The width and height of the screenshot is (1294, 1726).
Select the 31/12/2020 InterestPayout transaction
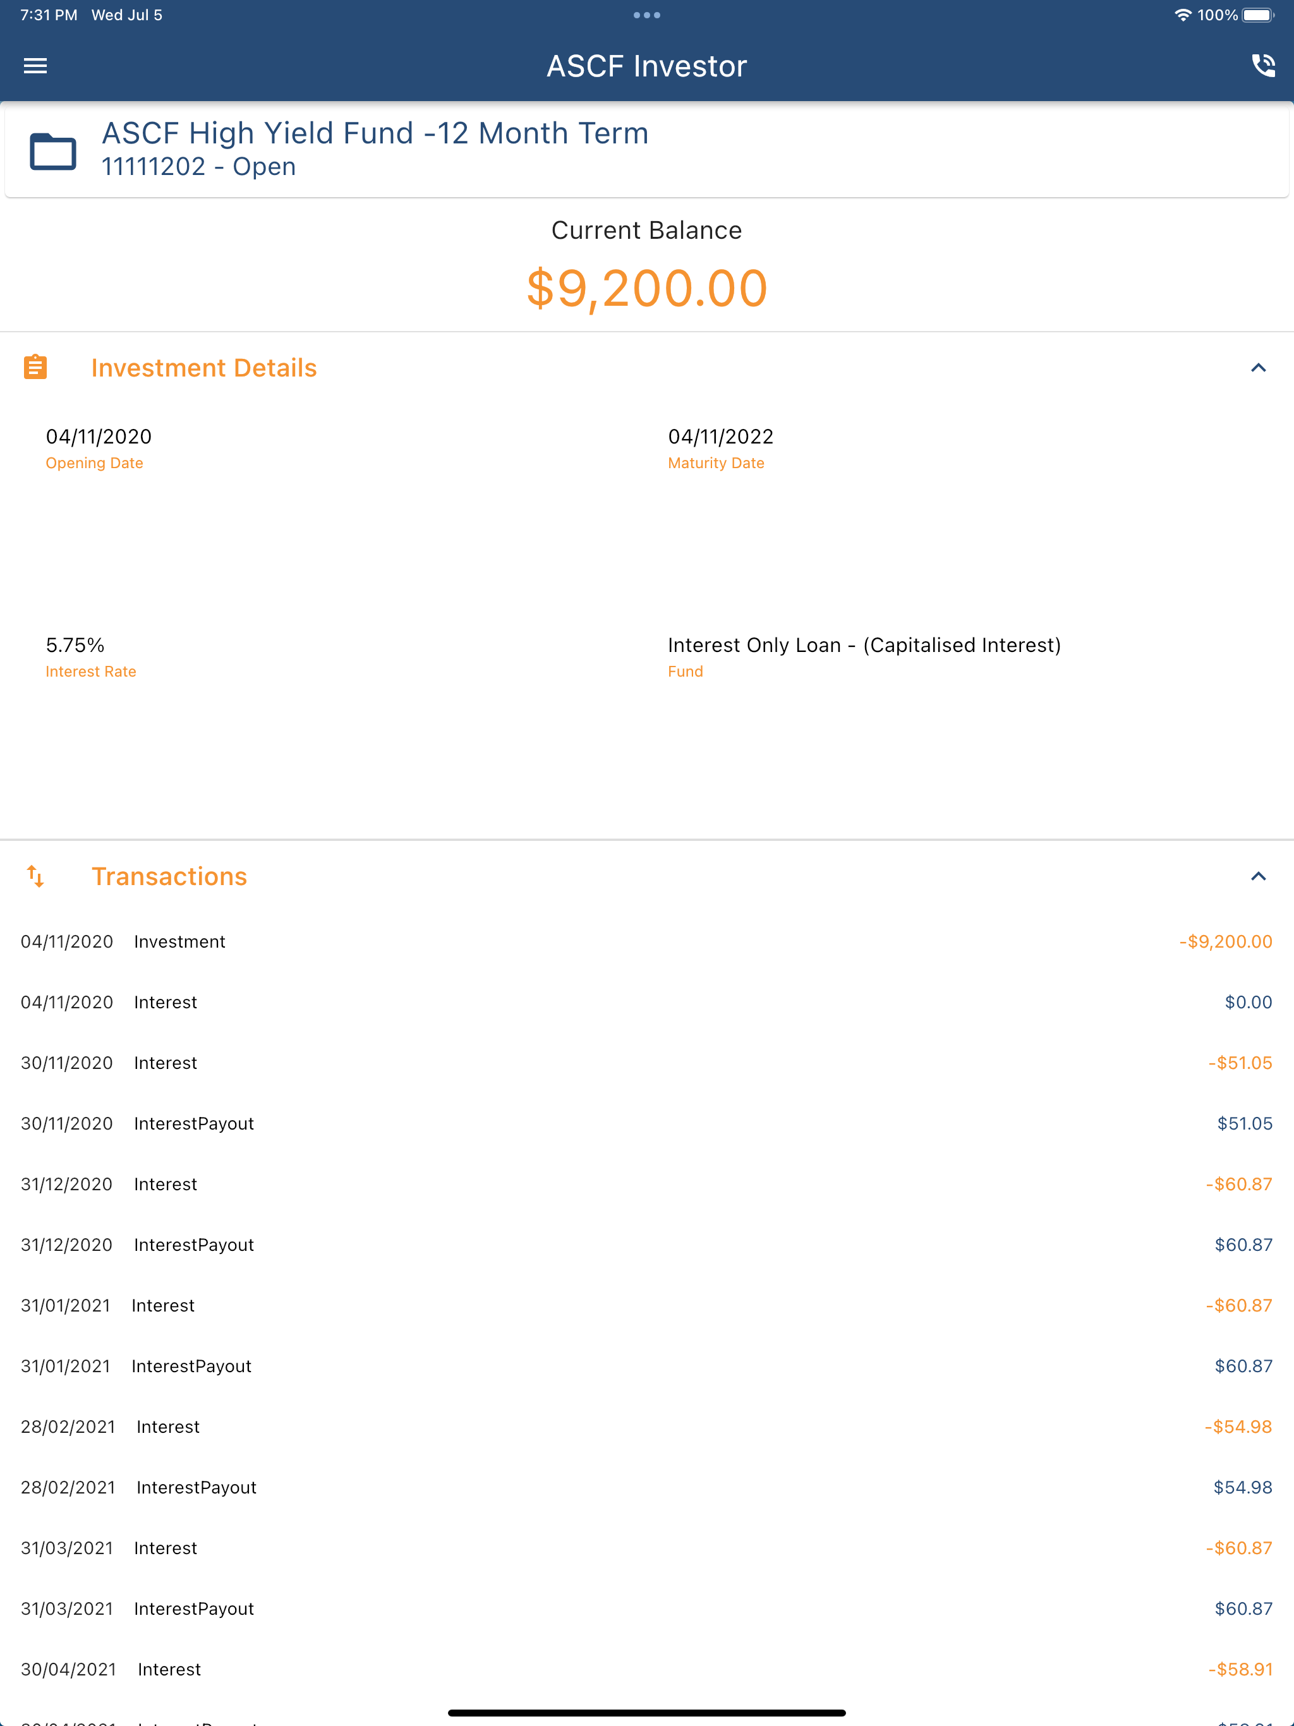pyautogui.click(x=647, y=1245)
